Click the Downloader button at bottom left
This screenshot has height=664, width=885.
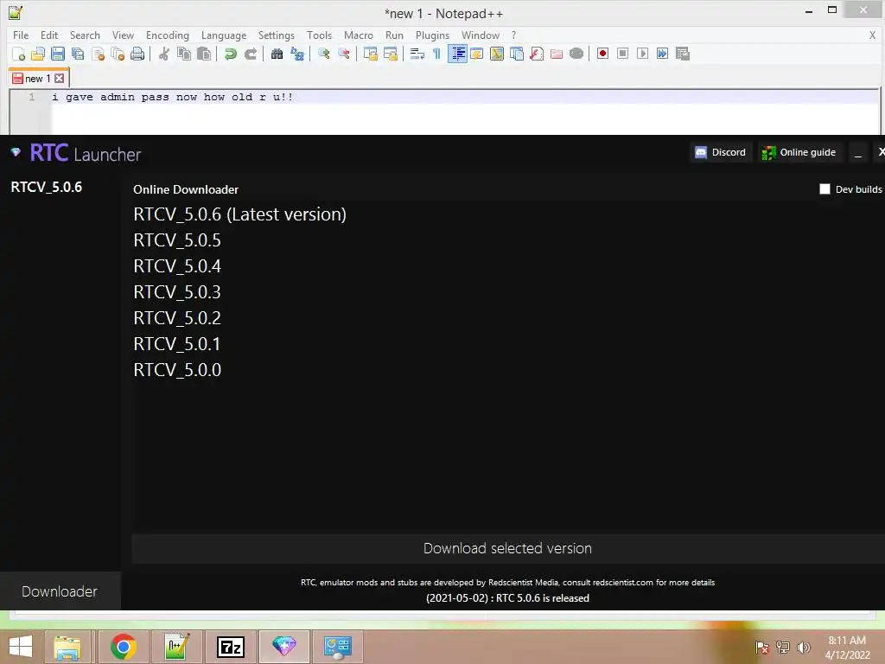click(x=60, y=591)
